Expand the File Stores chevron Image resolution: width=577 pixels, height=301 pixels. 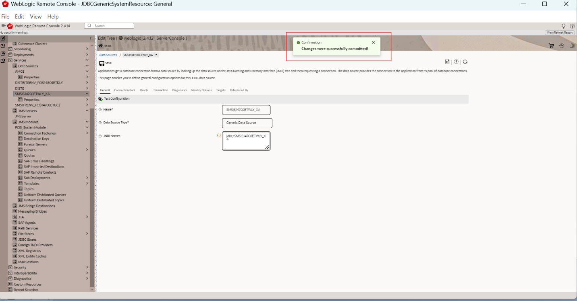(87, 234)
